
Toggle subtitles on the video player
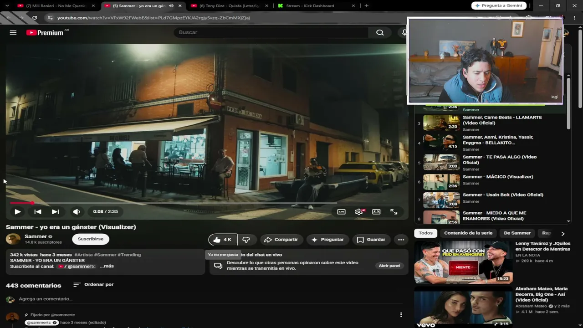pyautogui.click(x=341, y=211)
